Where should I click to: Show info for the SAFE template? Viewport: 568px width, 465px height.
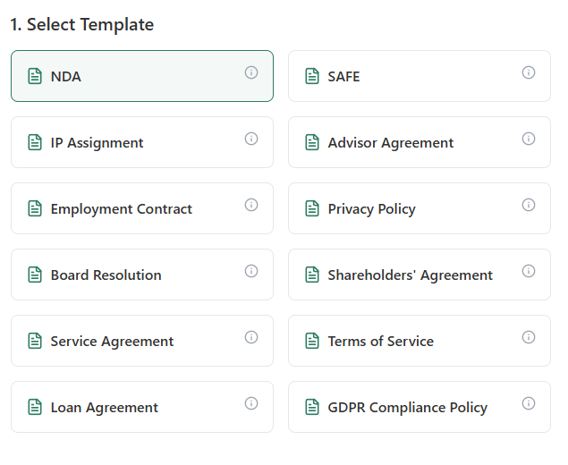[x=529, y=72]
